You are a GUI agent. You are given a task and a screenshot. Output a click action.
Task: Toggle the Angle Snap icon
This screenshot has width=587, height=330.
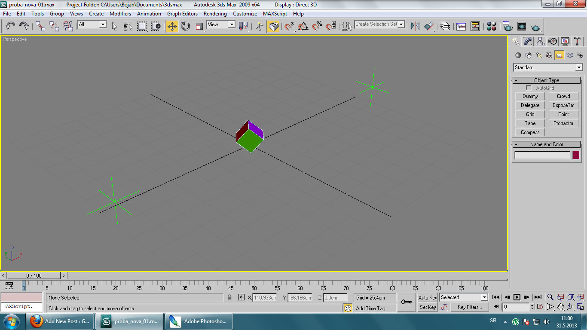click(x=303, y=26)
